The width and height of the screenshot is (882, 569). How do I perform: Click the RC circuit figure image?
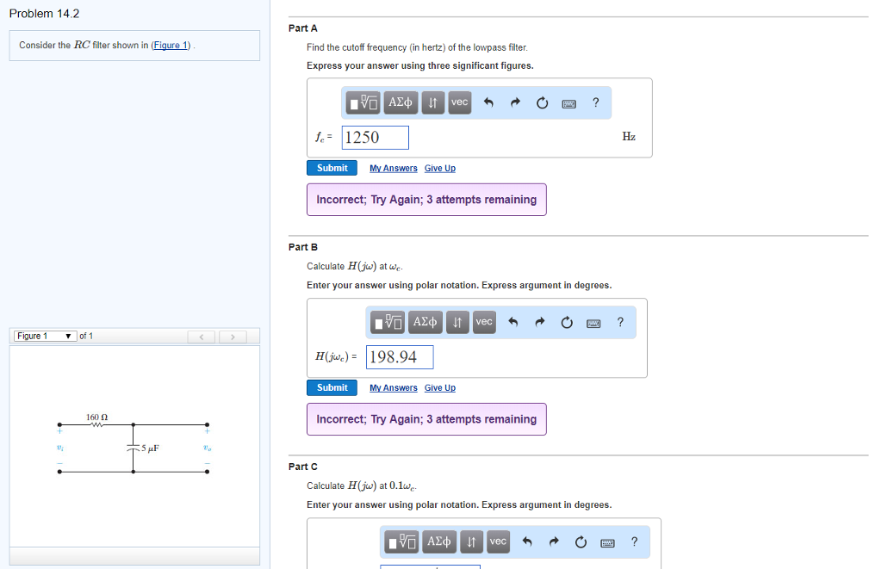click(x=134, y=445)
